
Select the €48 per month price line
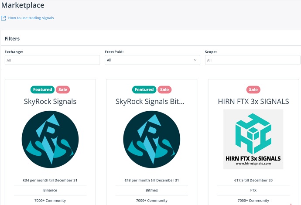(x=151, y=180)
